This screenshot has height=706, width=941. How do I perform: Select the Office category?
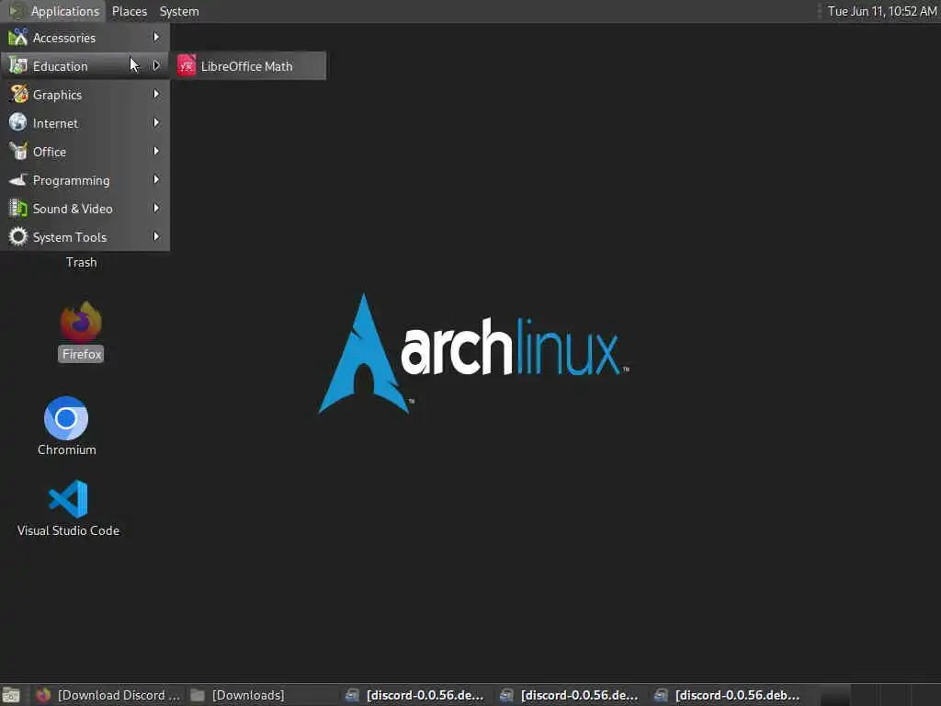click(85, 152)
